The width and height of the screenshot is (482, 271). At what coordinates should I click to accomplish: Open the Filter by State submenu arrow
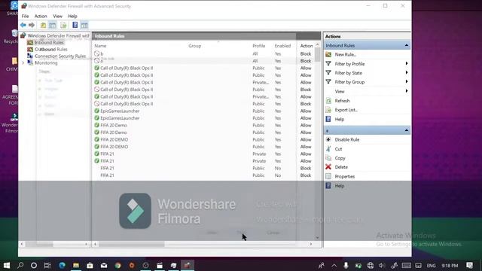click(x=407, y=72)
